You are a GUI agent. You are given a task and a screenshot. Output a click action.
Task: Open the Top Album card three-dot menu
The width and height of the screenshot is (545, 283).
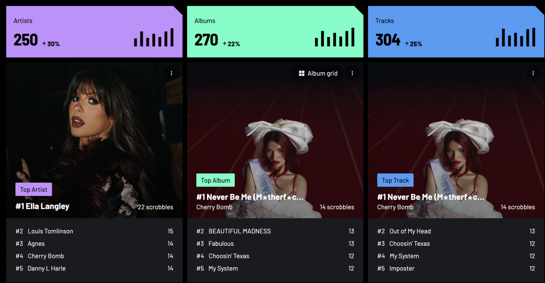pyautogui.click(x=352, y=73)
